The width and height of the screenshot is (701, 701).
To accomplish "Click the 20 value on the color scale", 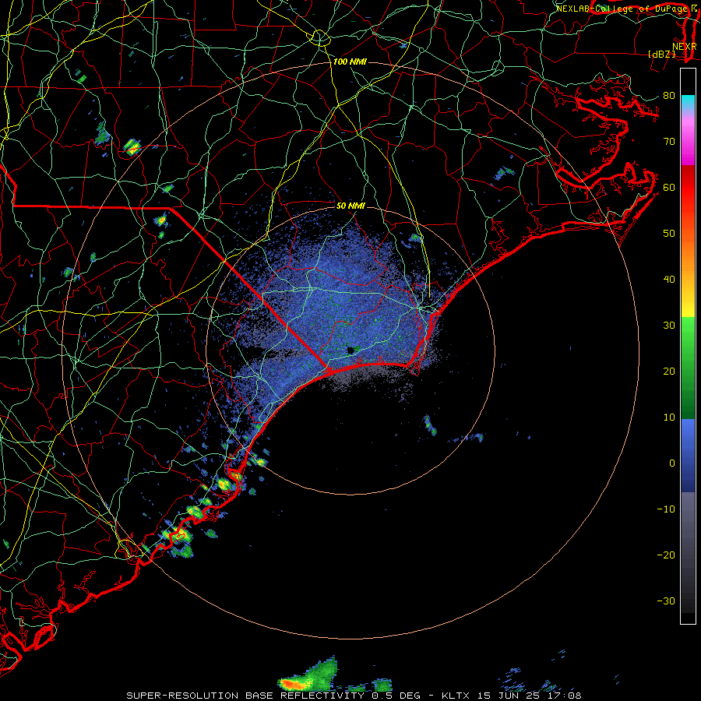I will tap(669, 372).
